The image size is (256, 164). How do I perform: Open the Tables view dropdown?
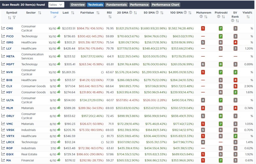(x=56, y=5)
